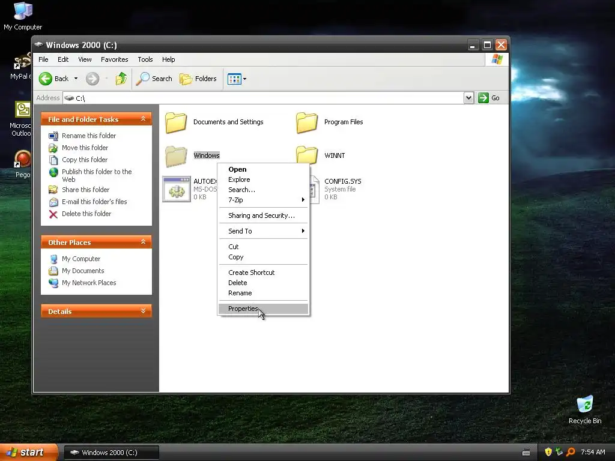Click the magnifier tray icon

[x=571, y=453]
